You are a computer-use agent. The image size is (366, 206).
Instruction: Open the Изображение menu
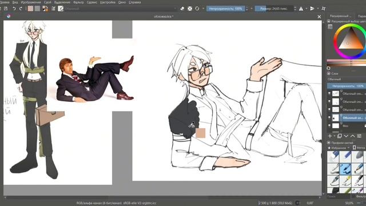click(31, 2)
